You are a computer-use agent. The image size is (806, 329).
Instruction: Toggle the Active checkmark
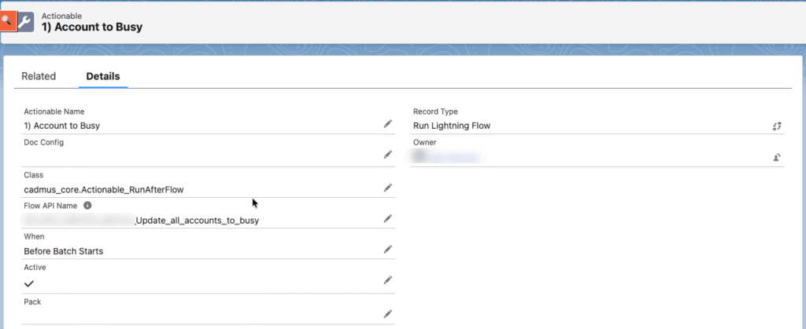[x=29, y=283]
